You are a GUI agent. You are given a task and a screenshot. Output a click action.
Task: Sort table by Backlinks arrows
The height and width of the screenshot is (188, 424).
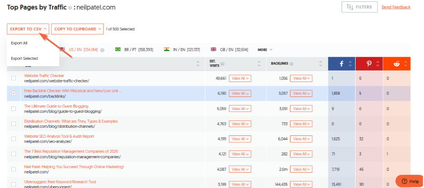321,64
